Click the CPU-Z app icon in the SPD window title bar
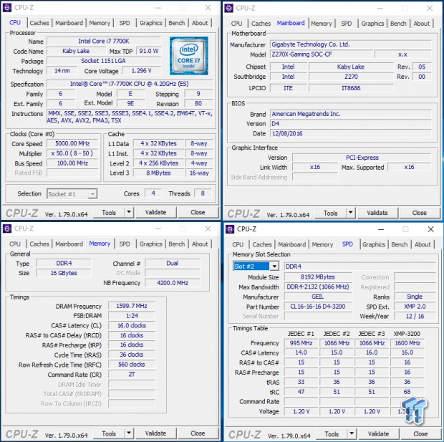The height and width of the screenshot is (442, 444). tap(230, 229)
